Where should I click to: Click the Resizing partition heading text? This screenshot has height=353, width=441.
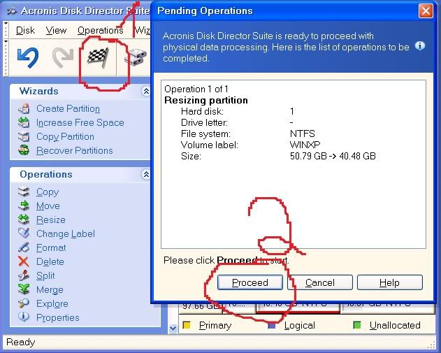pos(206,100)
